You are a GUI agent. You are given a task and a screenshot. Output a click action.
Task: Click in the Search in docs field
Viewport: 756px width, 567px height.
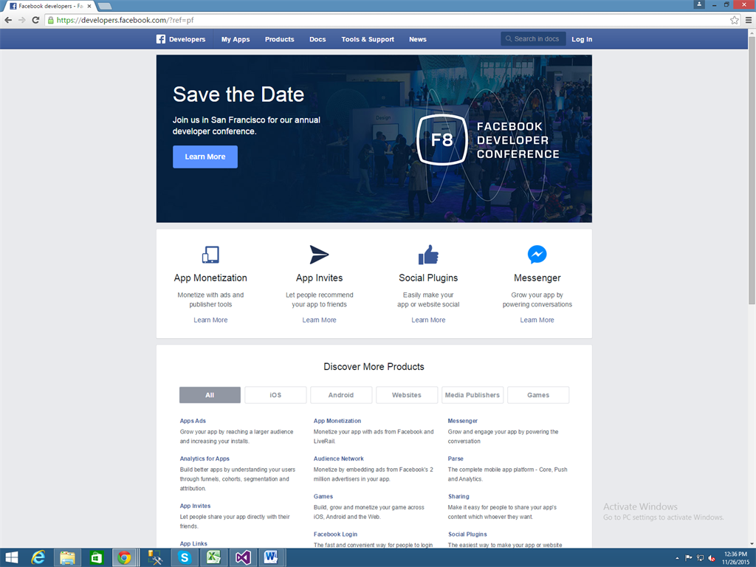[532, 39]
